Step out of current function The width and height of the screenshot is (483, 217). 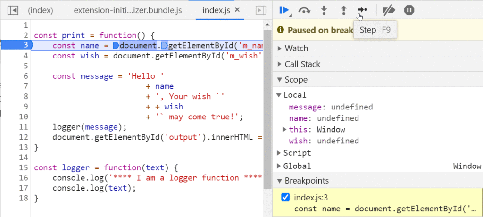pyautogui.click(x=343, y=10)
